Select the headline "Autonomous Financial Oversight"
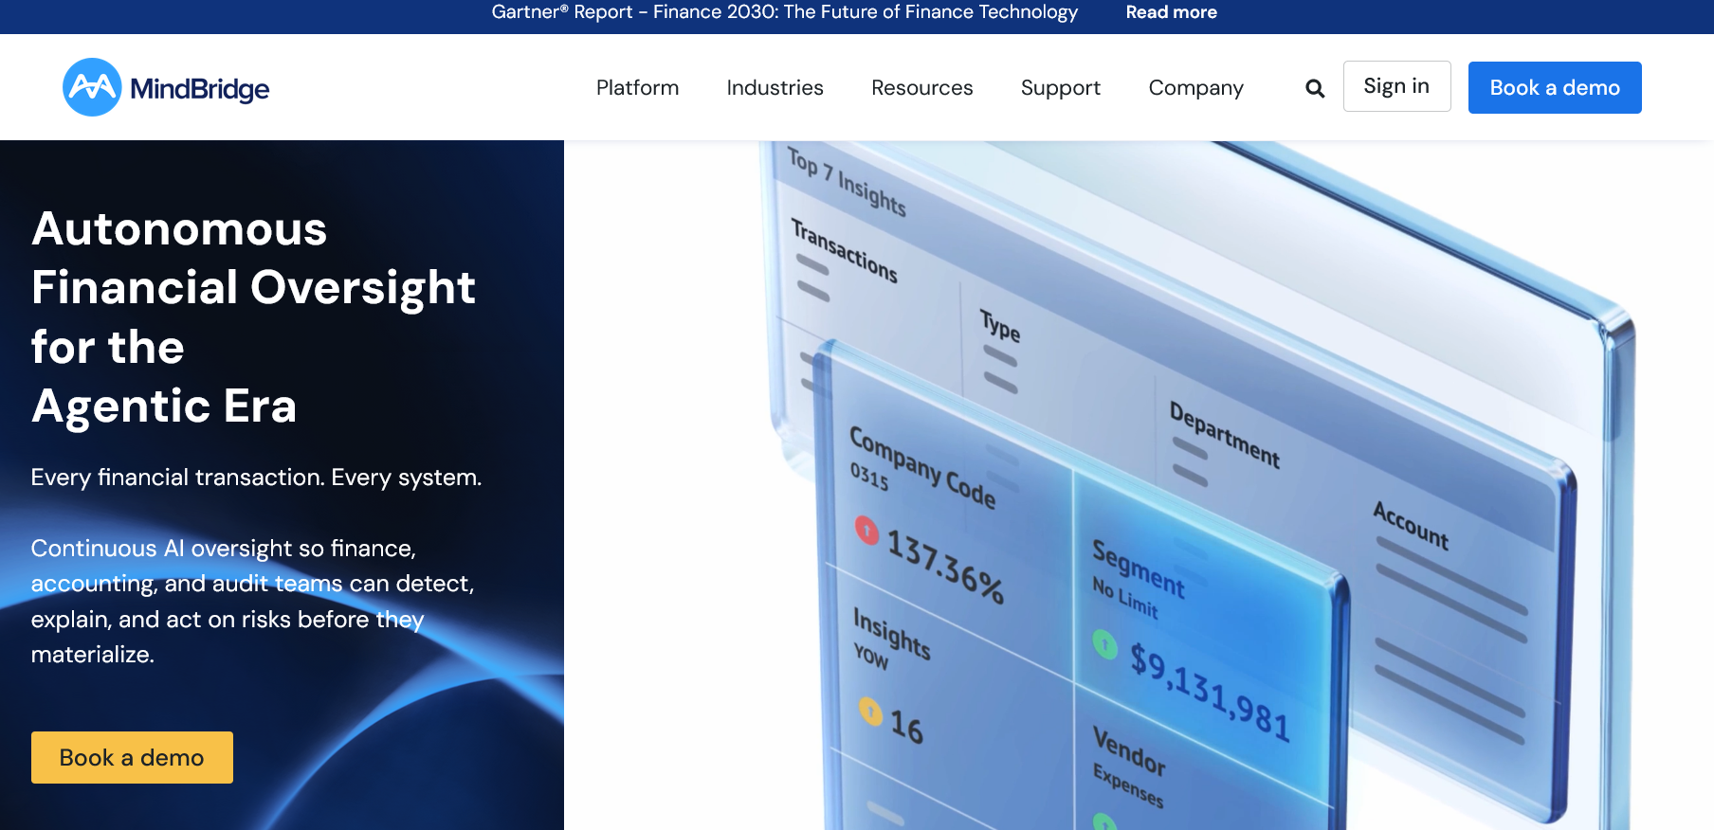1714x830 pixels. coord(253,258)
